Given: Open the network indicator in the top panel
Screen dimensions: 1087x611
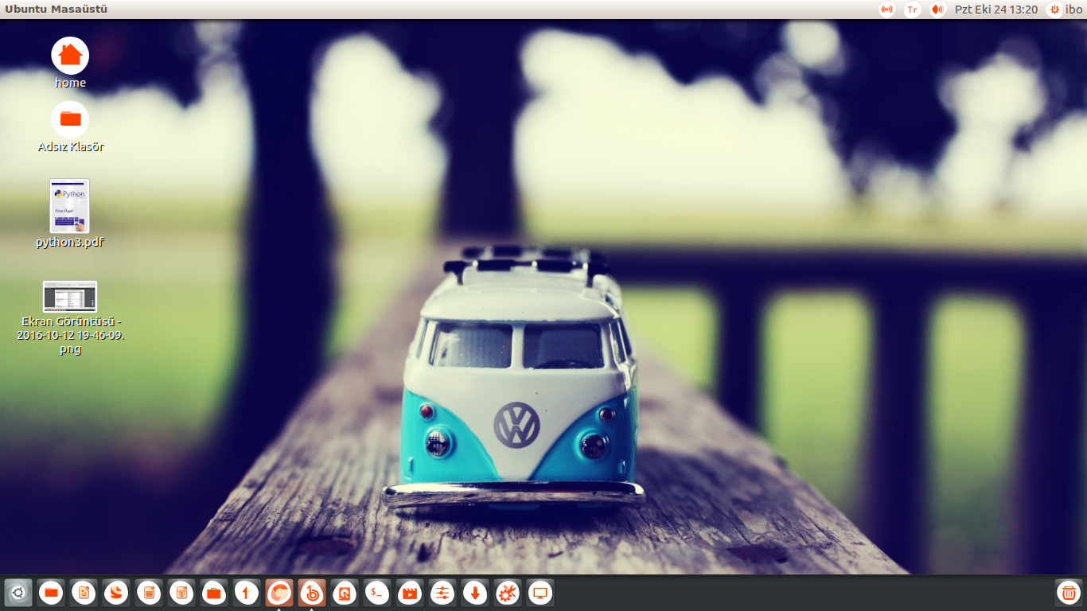Looking at the screenshot, I should pyautogui.click(x=886, y=10).
